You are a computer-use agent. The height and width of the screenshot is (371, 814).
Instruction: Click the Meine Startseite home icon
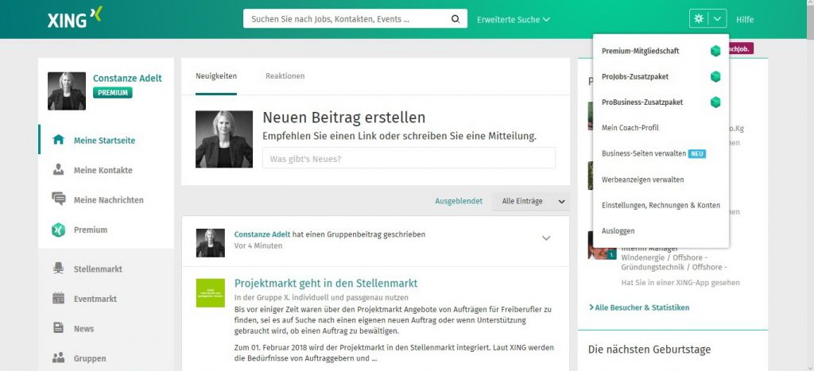click(x=59, y=140)
